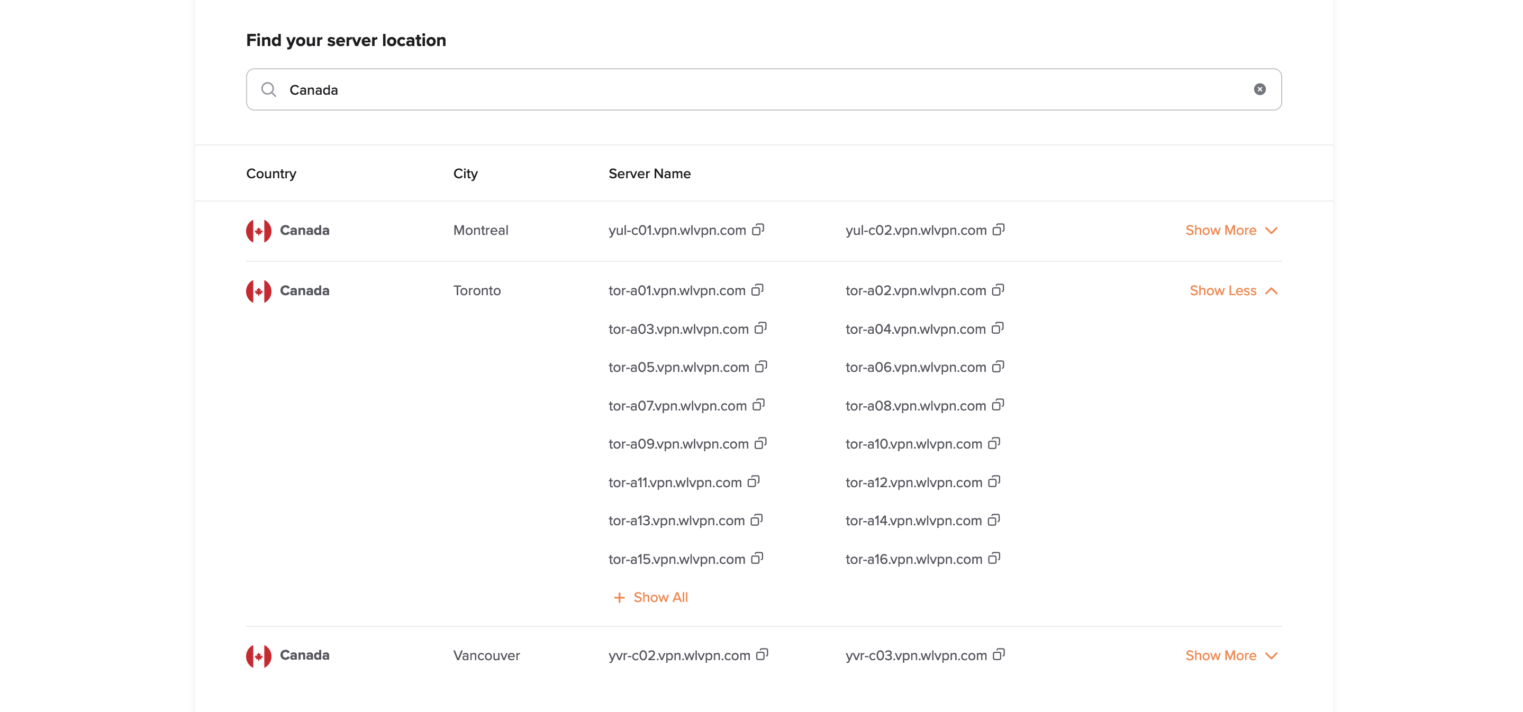Click the tor-a16.vpn.wlvpn.com text
The image size is (1523, 712).
914,560
